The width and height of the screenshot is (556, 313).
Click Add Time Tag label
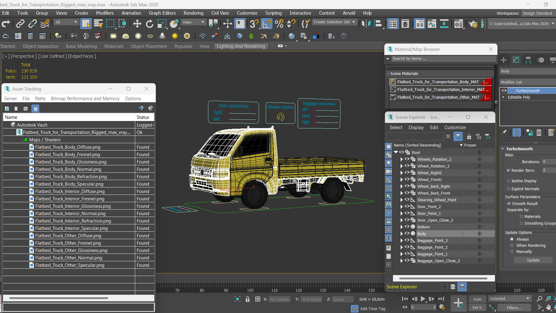372,309
